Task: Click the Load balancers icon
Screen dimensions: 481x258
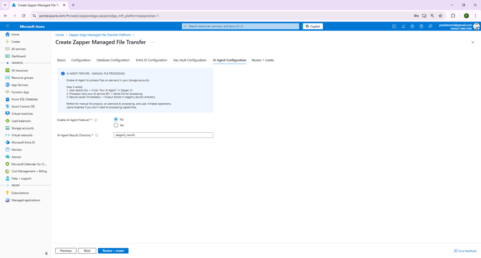Action: coord(8,121)
